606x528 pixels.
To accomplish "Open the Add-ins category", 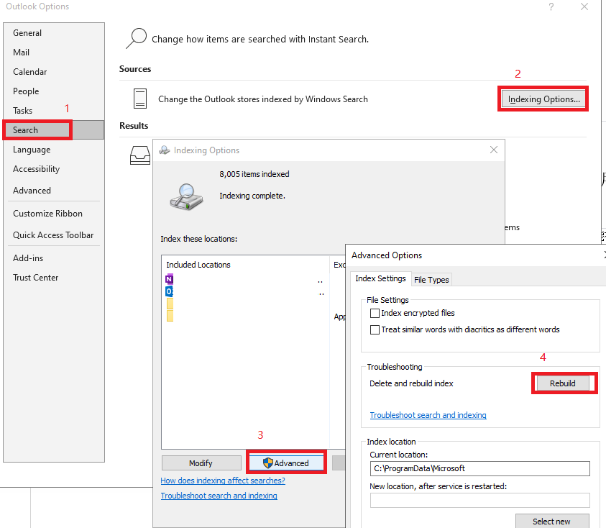I will pyautogui.click(x=54, y=258).
